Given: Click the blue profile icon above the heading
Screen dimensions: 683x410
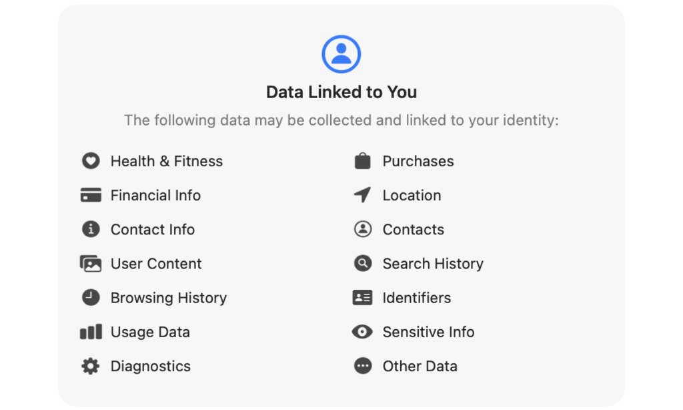Looking at the screenshot, I should [341, 53].
